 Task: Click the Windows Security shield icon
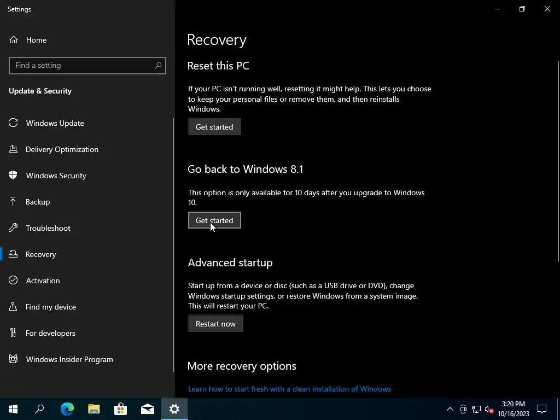13,176
